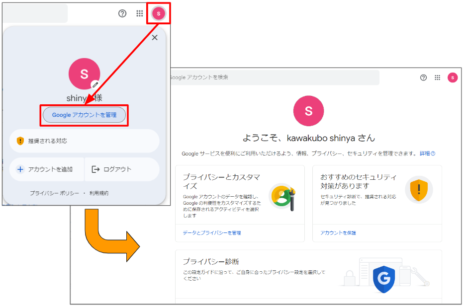465x307 pixels.
Task: Click the ようこそ、kawakubo shinya さん heading
Action: pos(308,138)
